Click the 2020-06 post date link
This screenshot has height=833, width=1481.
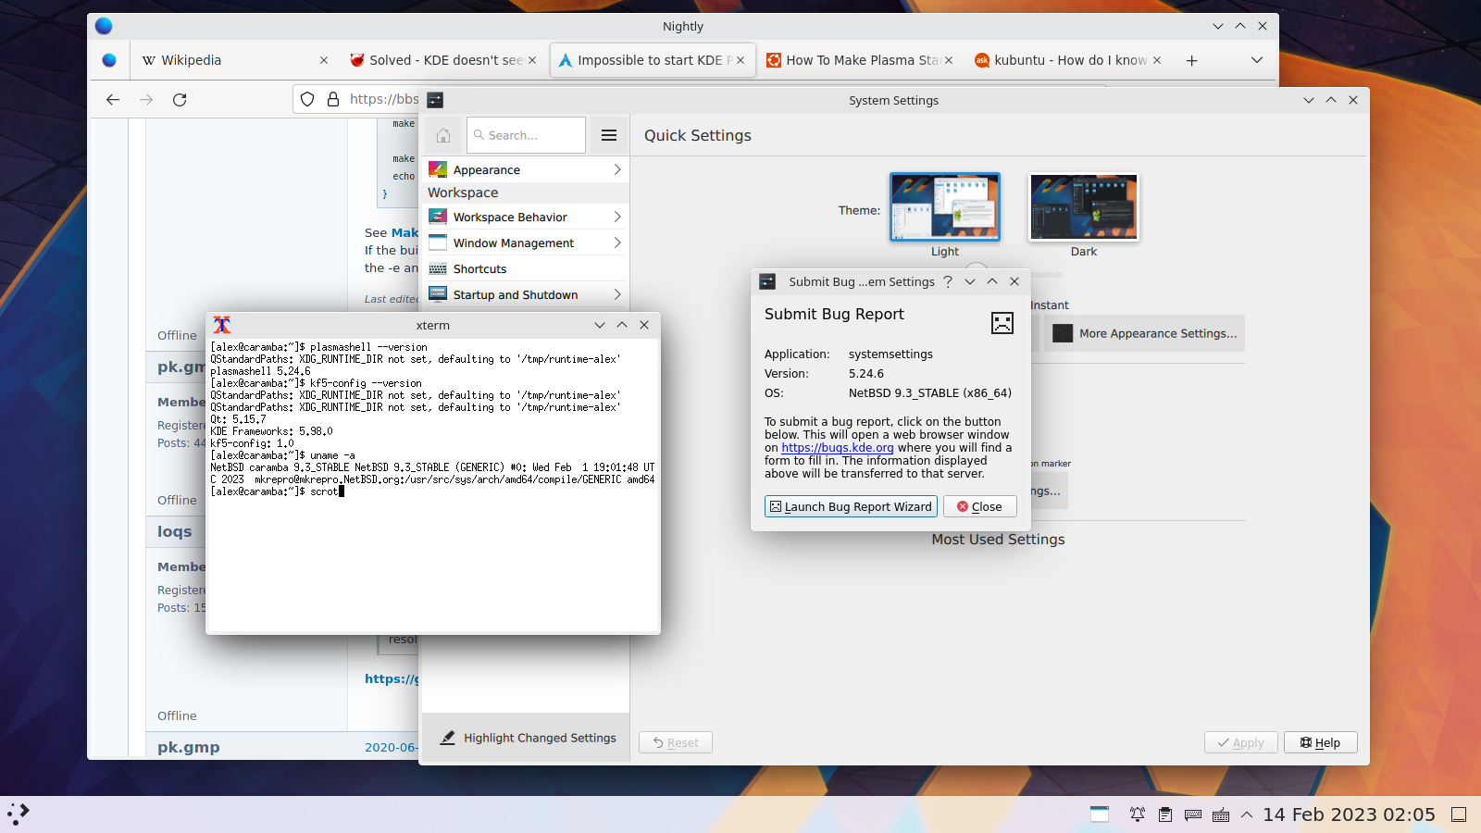(392, 747)
